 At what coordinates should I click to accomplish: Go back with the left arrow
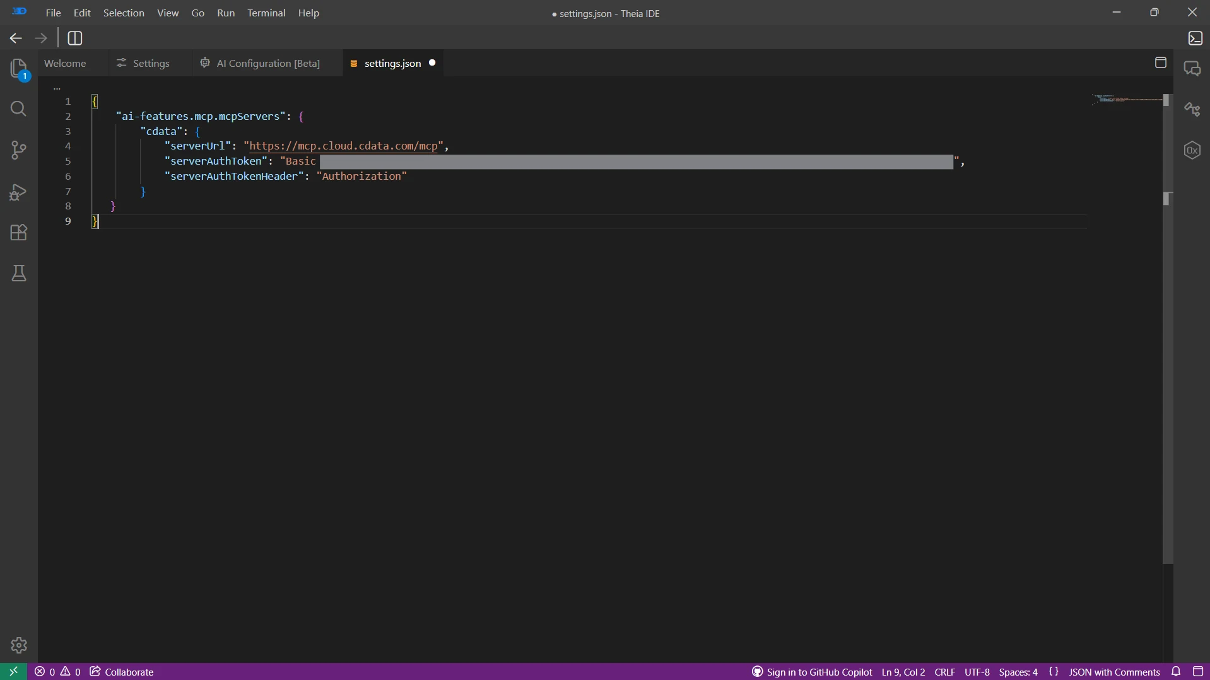click(16, 38)
